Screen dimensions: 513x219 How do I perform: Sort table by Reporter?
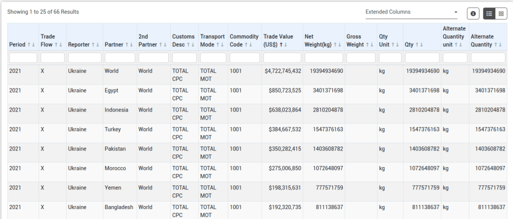[x=95, y=45]
